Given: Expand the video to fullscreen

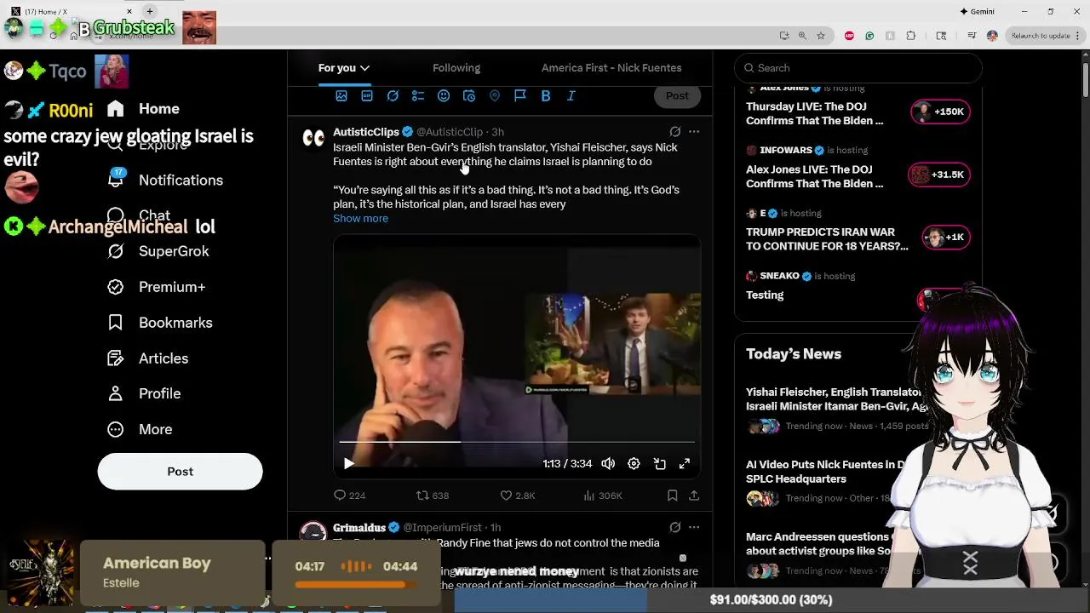Looking at the screenshot, I should click(x=685, y=463).
